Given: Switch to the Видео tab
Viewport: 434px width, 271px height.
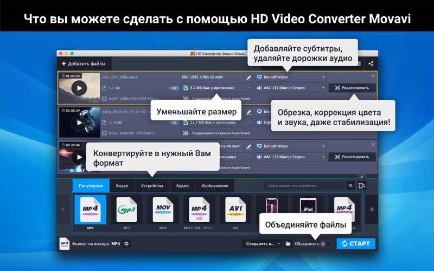Looking at the screenshot, I should [x=122, y=186].
